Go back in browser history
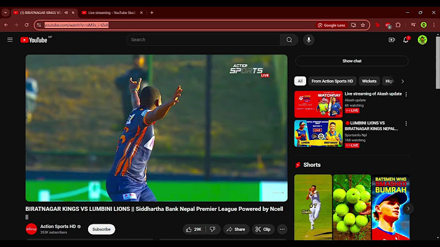The image size is (440, 247). pos(6,25)
